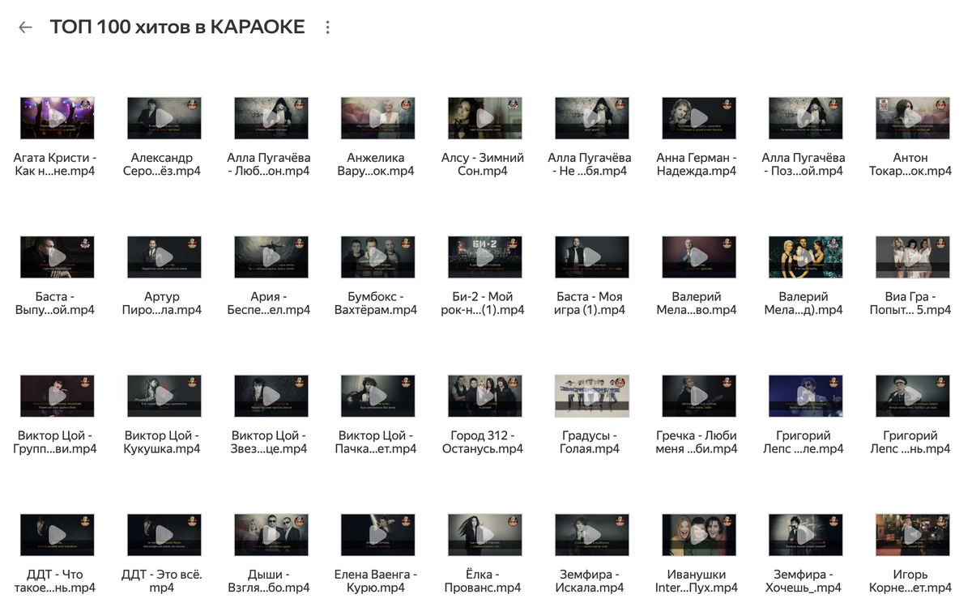Select the Григорий Лепс ...ле.mp4 thumbnail

pos(805,396)
